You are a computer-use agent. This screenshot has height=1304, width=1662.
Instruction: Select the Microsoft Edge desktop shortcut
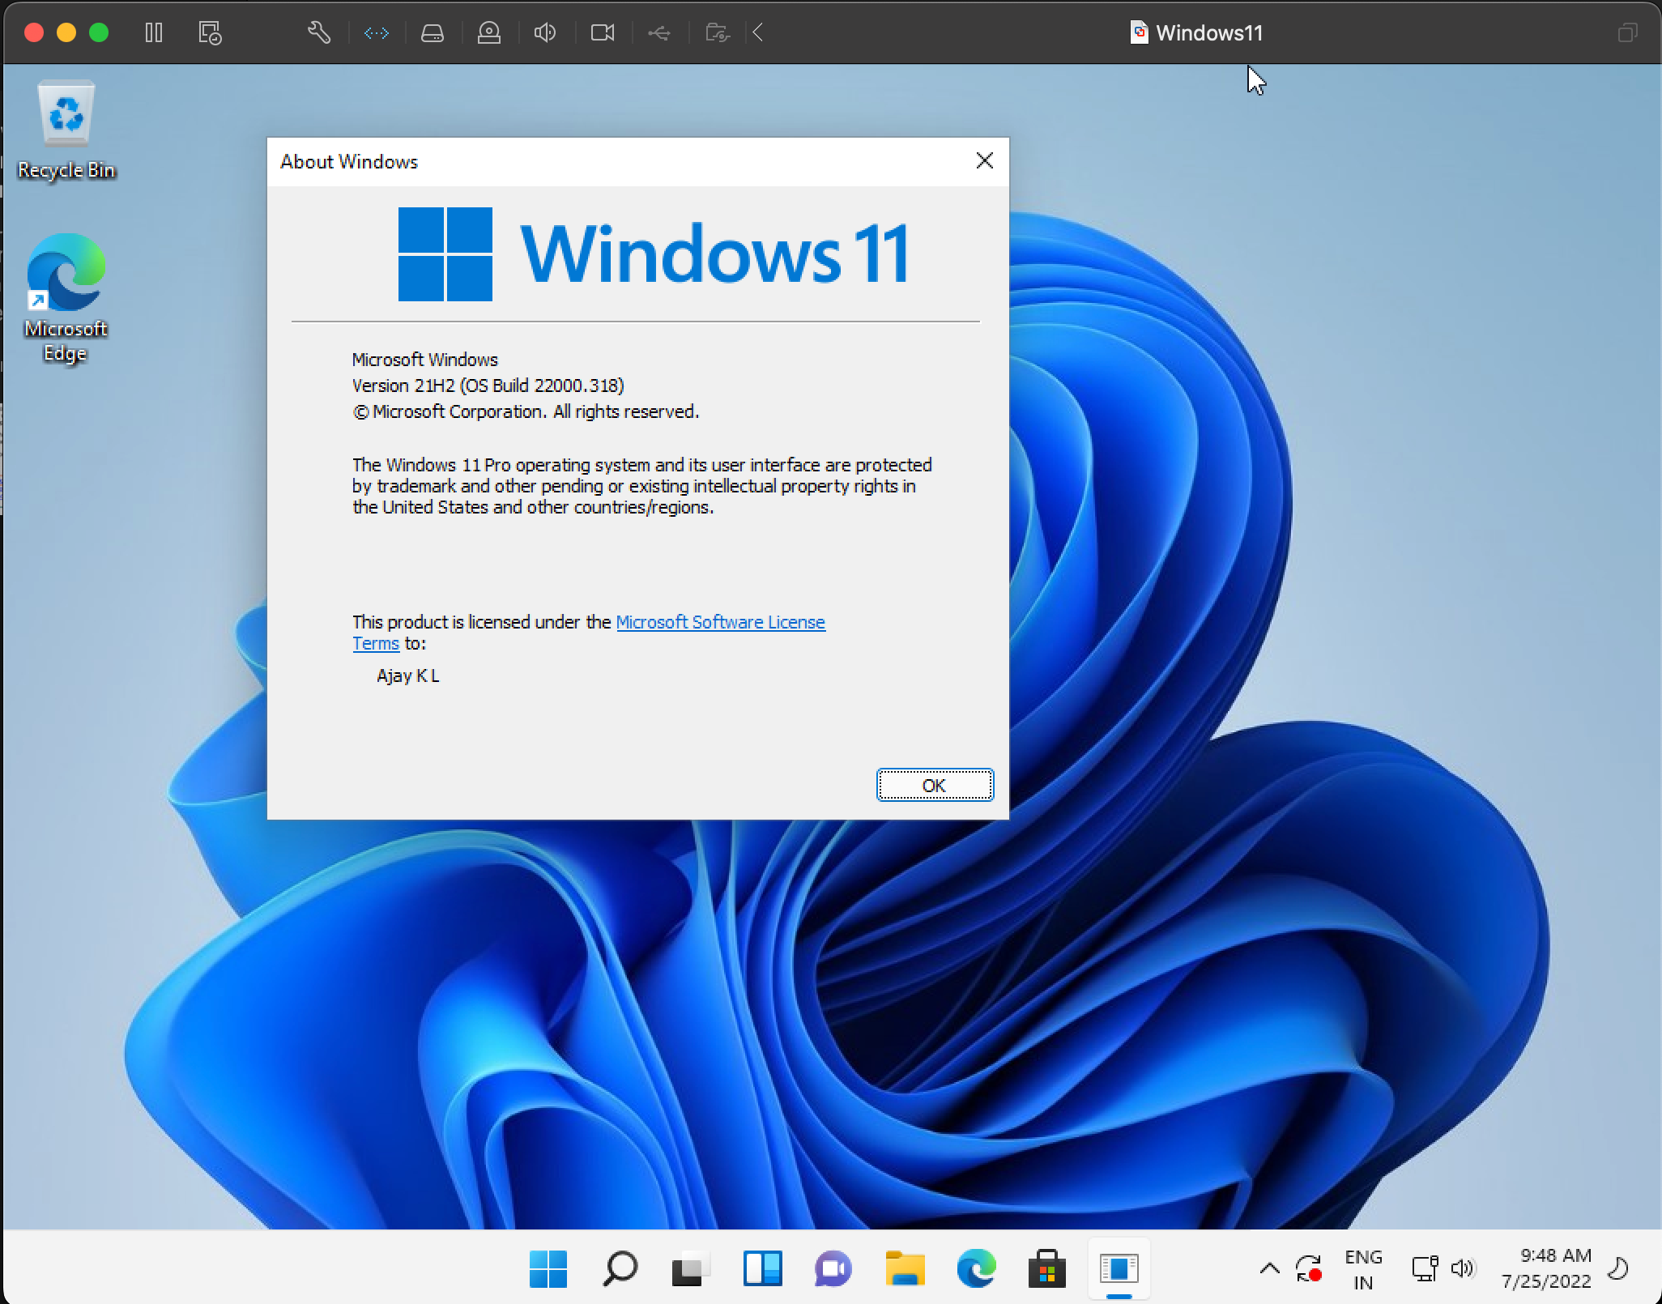(66, 299)
